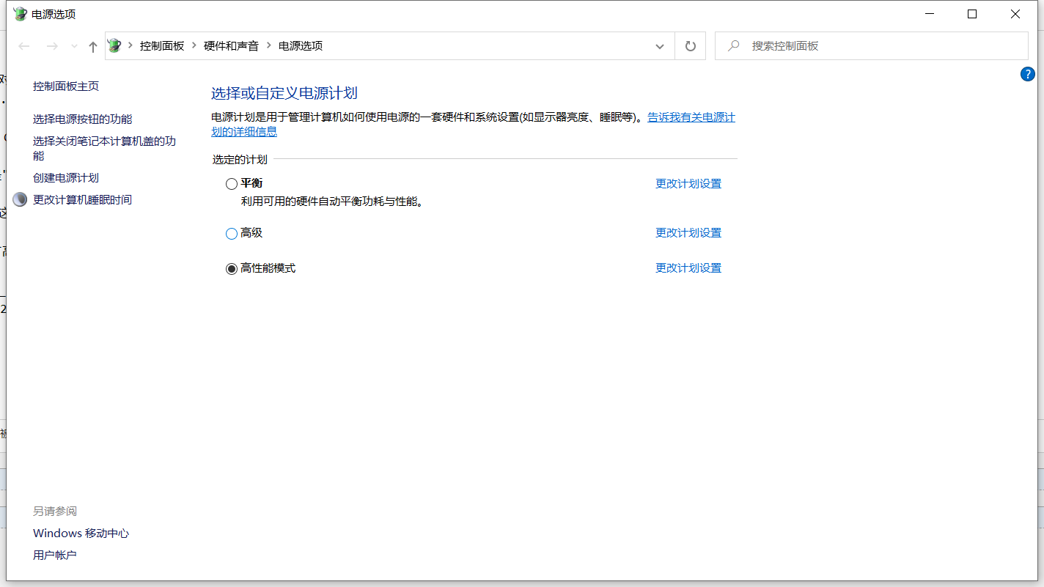Open 创建电源计划 link

(x=66, y=177)
